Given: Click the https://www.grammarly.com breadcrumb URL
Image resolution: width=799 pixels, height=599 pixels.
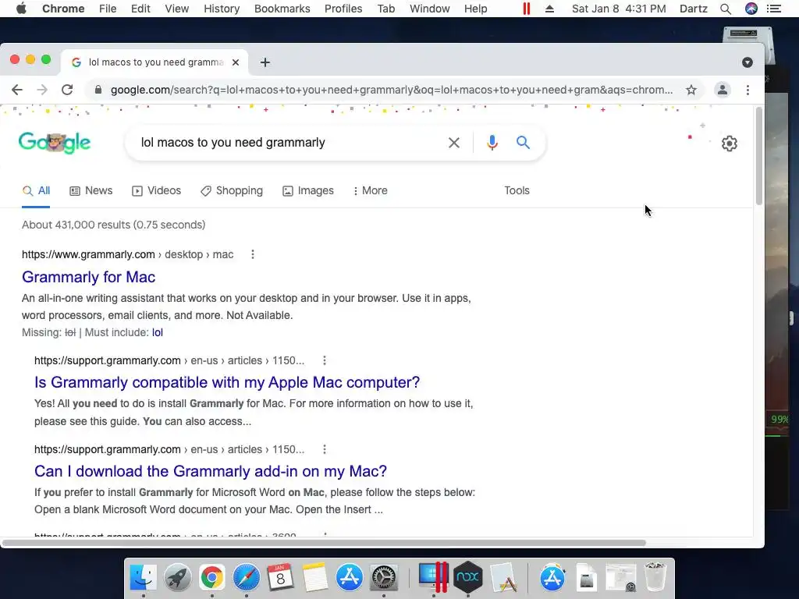Looking at the screenshot, I should click(88, 255).
